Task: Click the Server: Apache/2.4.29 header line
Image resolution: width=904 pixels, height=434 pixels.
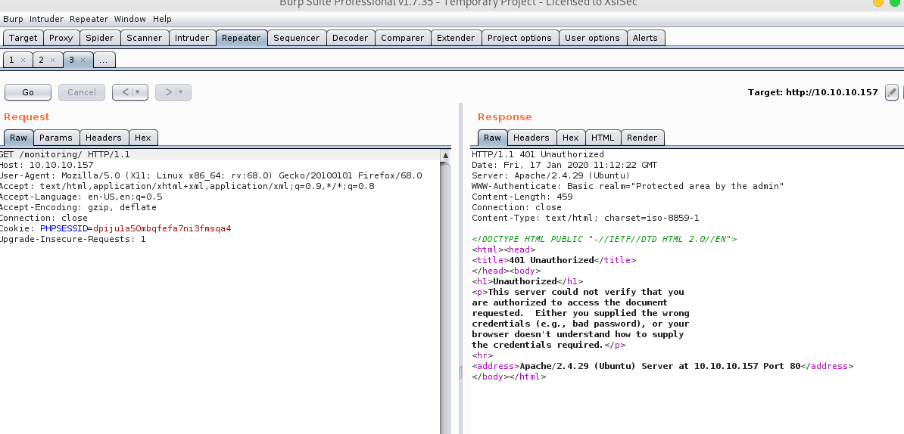Action: coord(550,175)
